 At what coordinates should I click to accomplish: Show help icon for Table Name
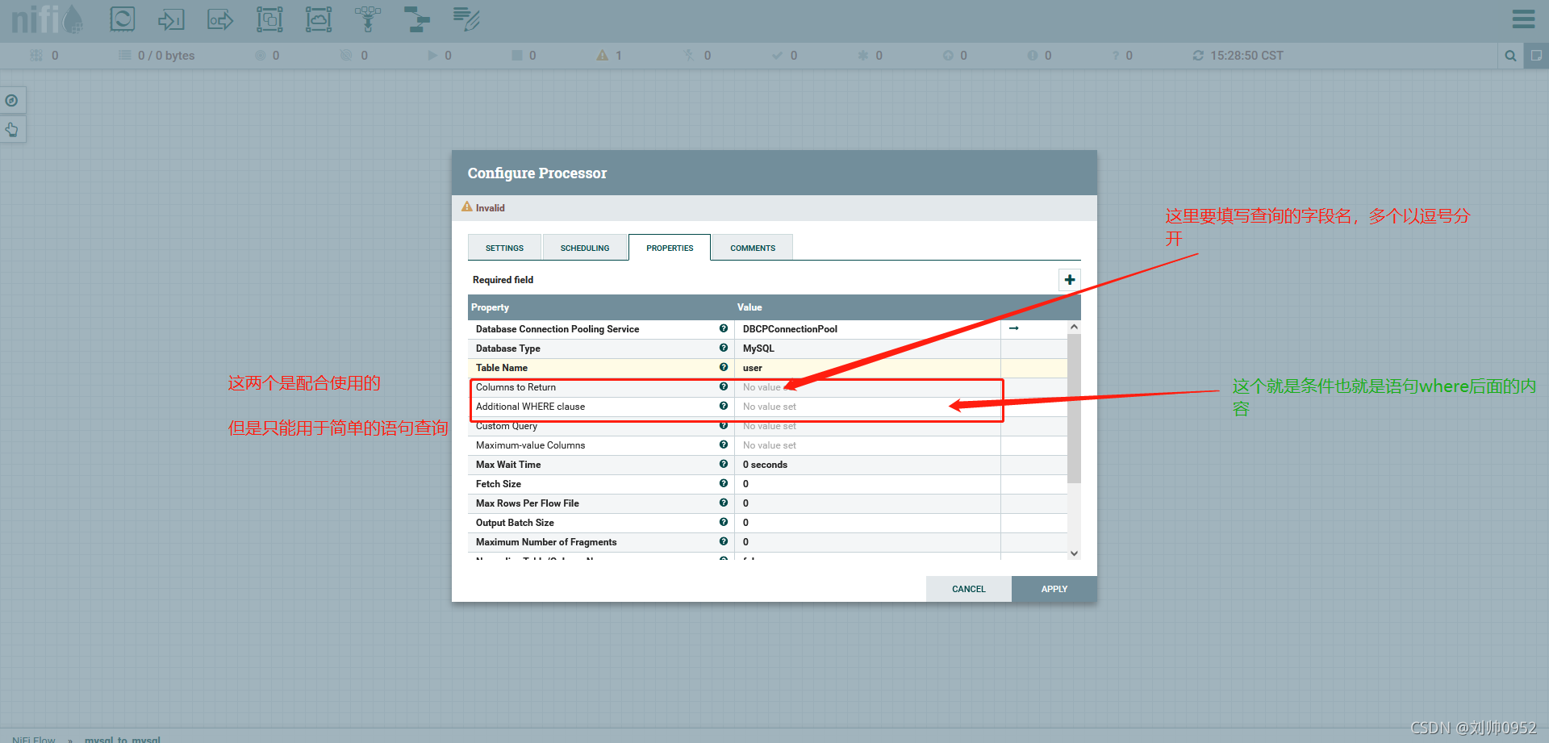click(724, 367)
